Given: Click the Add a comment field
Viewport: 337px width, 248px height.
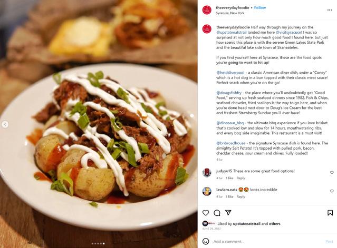Looking at the screenshot, I should (x=266, y=242).
